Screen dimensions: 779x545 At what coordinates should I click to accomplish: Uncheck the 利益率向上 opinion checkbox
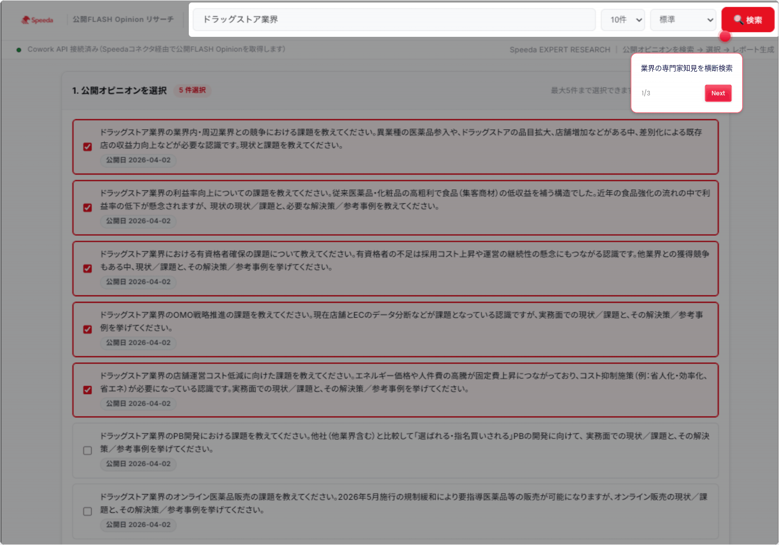[87, 208]
